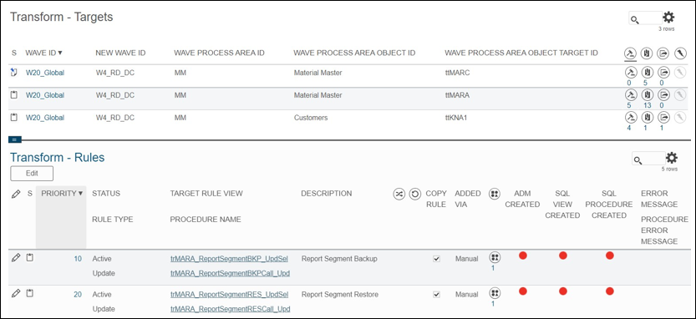Sort by the PRIORITY column arrow
Viewport: 696px width, 319px height.
coord(80,194)
